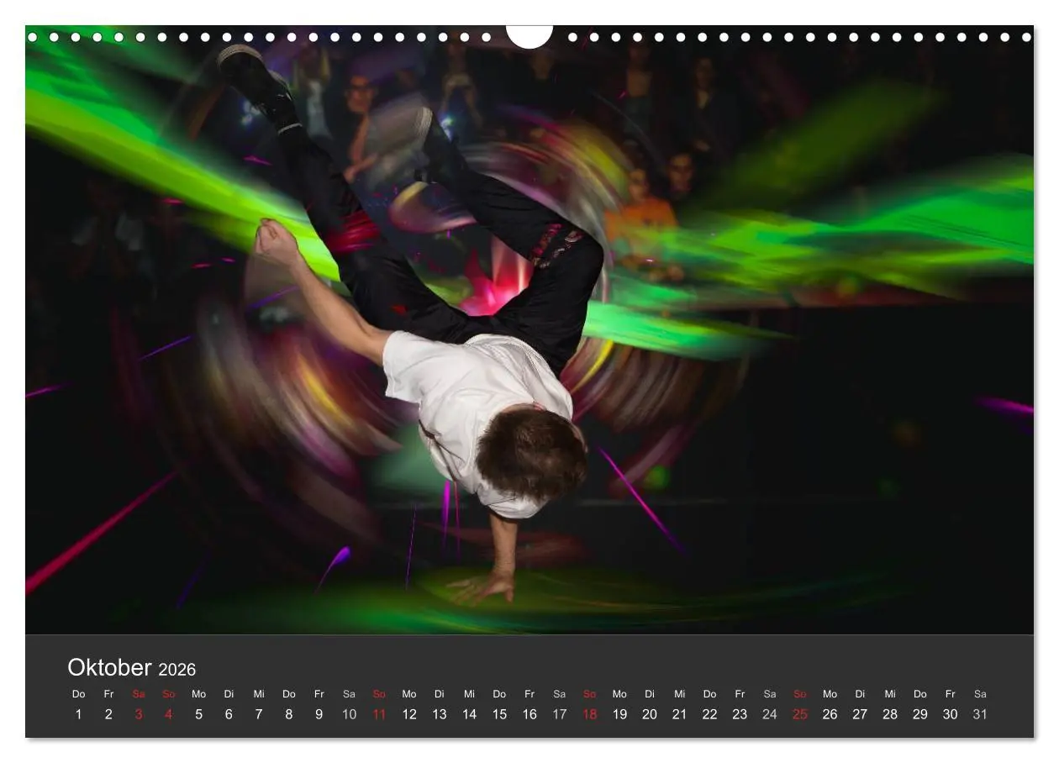Select red Sunday date 18

[x=589, y=714]
